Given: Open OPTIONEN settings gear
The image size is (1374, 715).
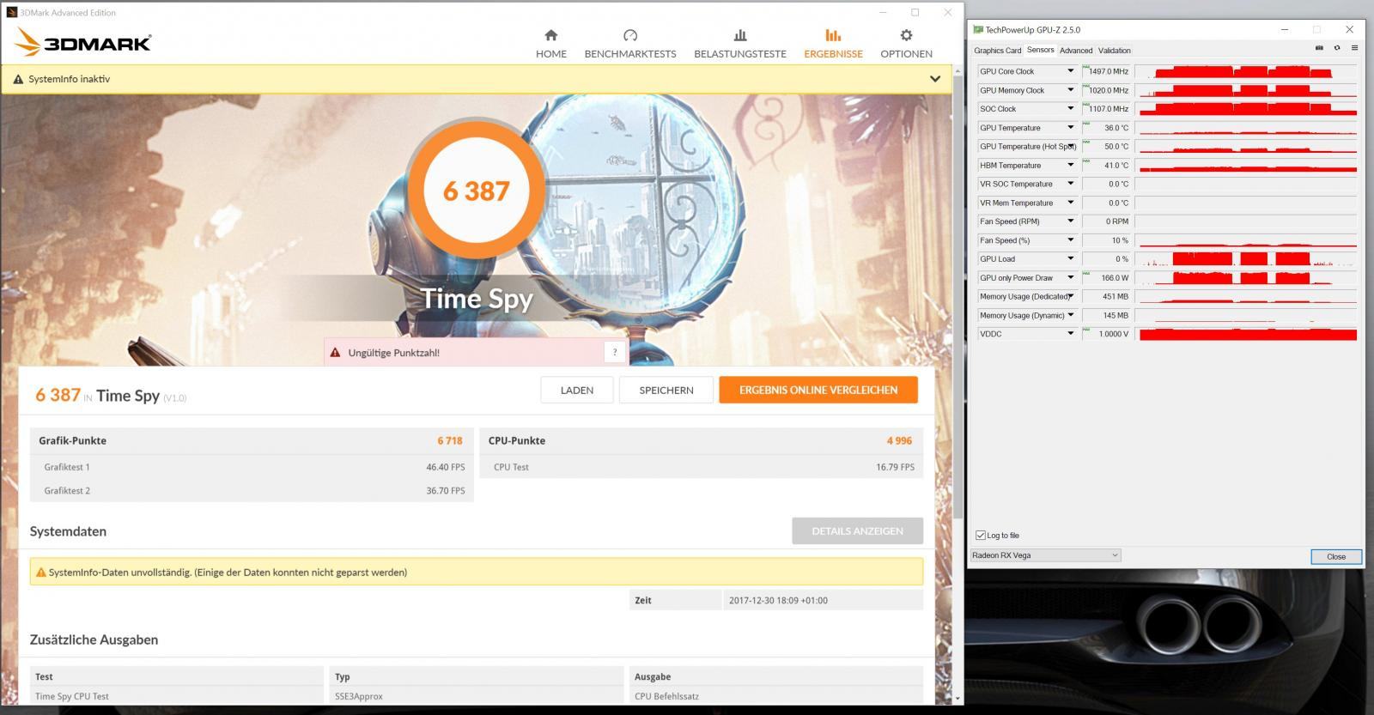Looking at the screenshot, I should point(906,44).
